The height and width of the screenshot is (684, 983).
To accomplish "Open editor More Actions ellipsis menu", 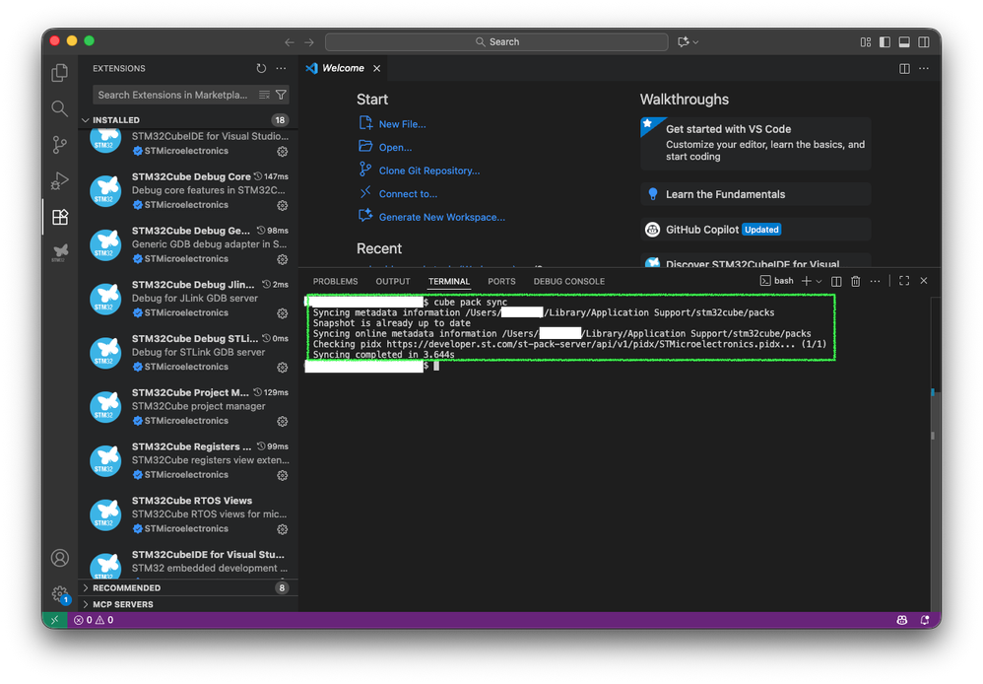I will [x=924, y=68].
